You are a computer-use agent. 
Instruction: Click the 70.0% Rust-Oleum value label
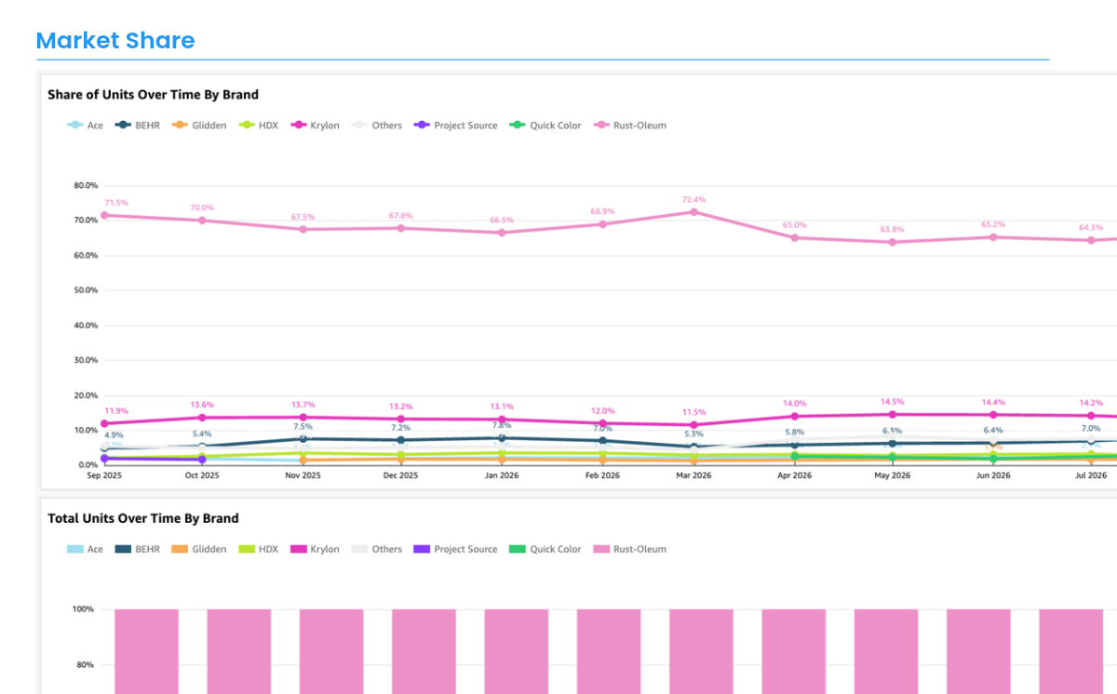(x=202, y=207)
